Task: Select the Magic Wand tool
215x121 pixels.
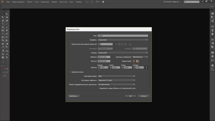Action: [x=3, y=17]
